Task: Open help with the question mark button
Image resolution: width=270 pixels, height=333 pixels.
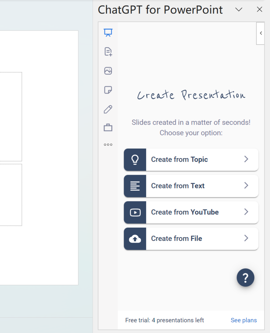Action: 245,278
